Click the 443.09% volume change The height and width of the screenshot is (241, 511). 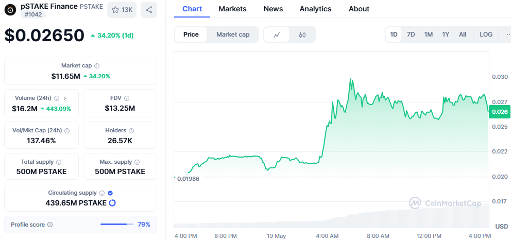[56, 109]
